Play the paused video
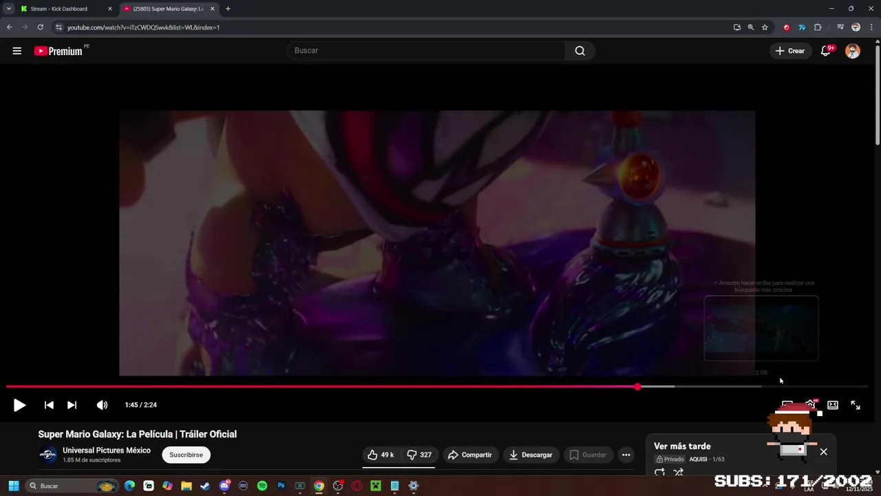The width and height of the screenshot is (881, 496). (x=19, y=405)
